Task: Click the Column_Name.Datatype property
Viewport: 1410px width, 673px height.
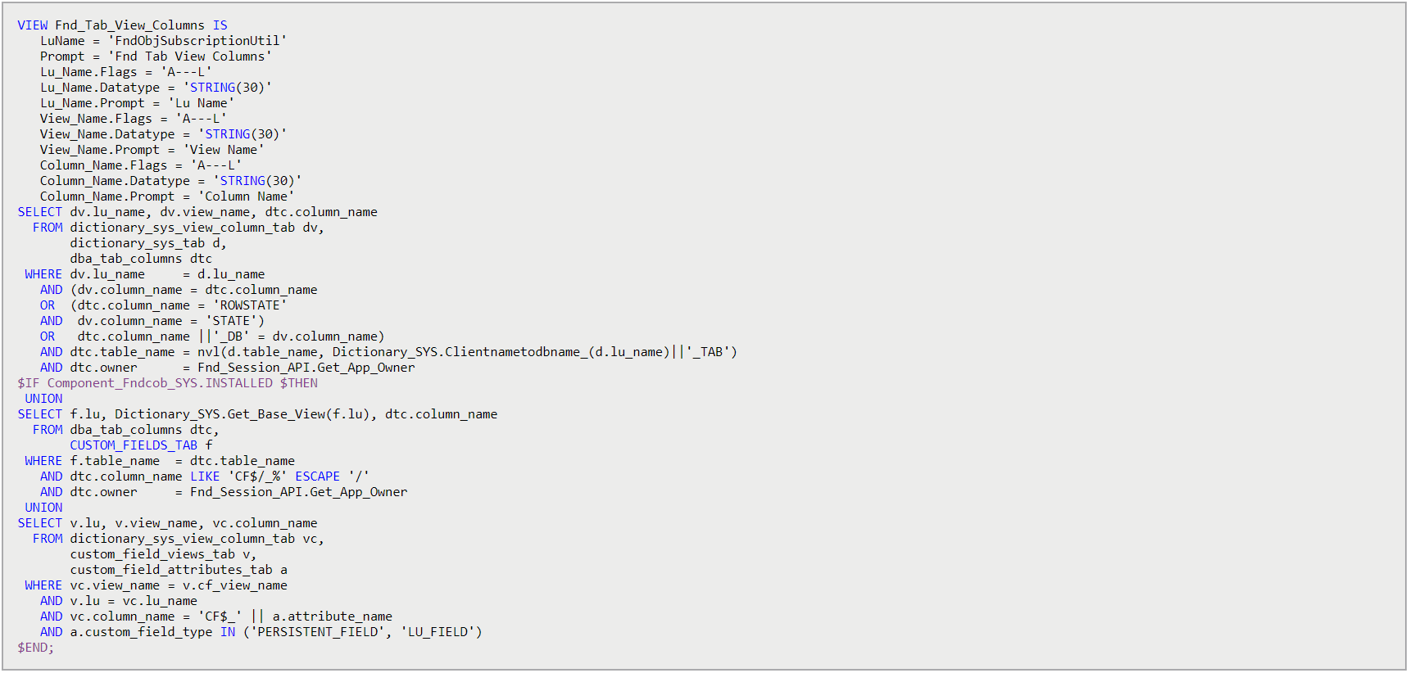Action: click(115, 181)
